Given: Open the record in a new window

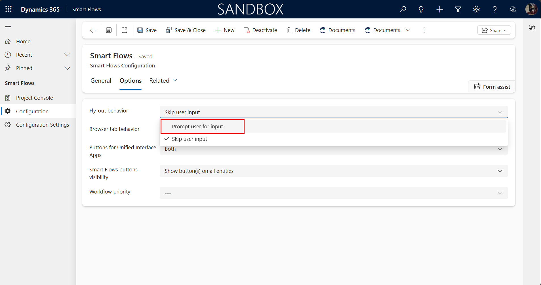Looking at the screenshot, I should coord(124,30).
